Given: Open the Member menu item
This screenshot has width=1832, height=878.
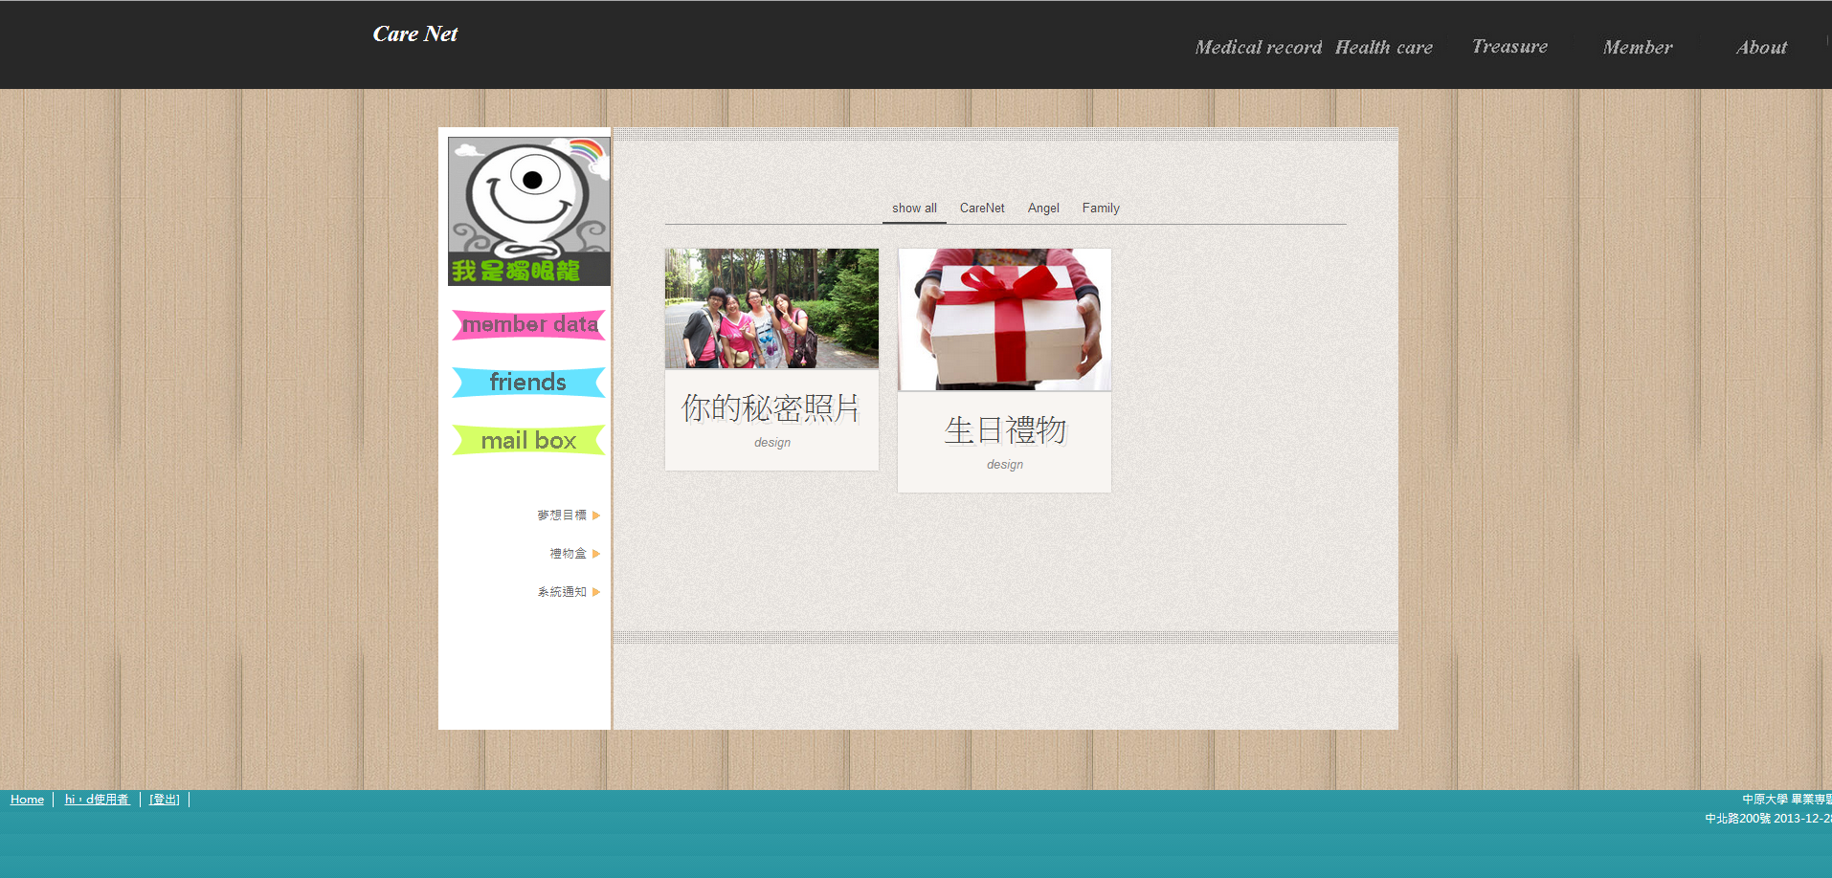Looking at the screenshot, I should pos(1638,48).
